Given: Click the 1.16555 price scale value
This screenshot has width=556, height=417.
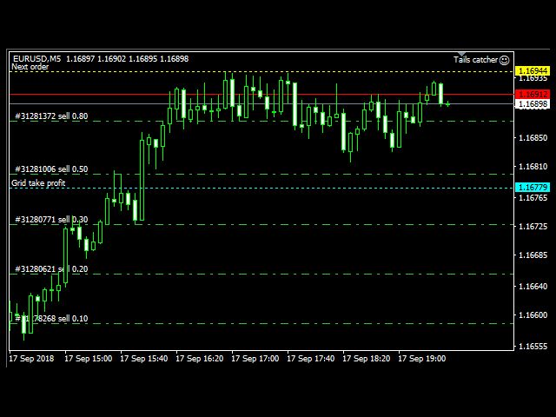Looking at the screenshot, I should point(533,346).
